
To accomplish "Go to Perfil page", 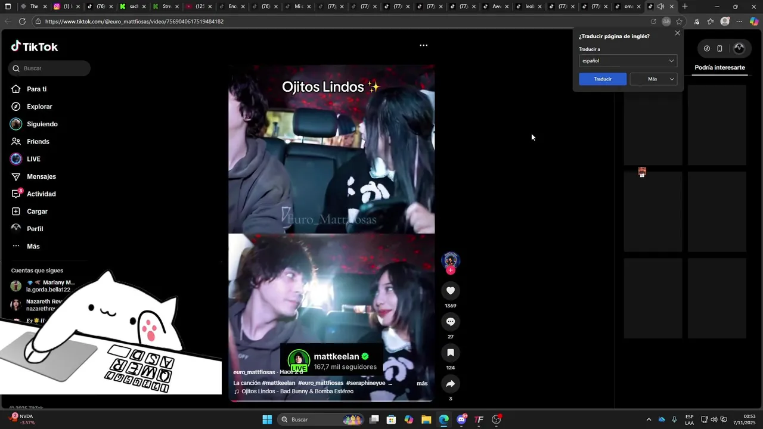I will [x=27, y=229].
